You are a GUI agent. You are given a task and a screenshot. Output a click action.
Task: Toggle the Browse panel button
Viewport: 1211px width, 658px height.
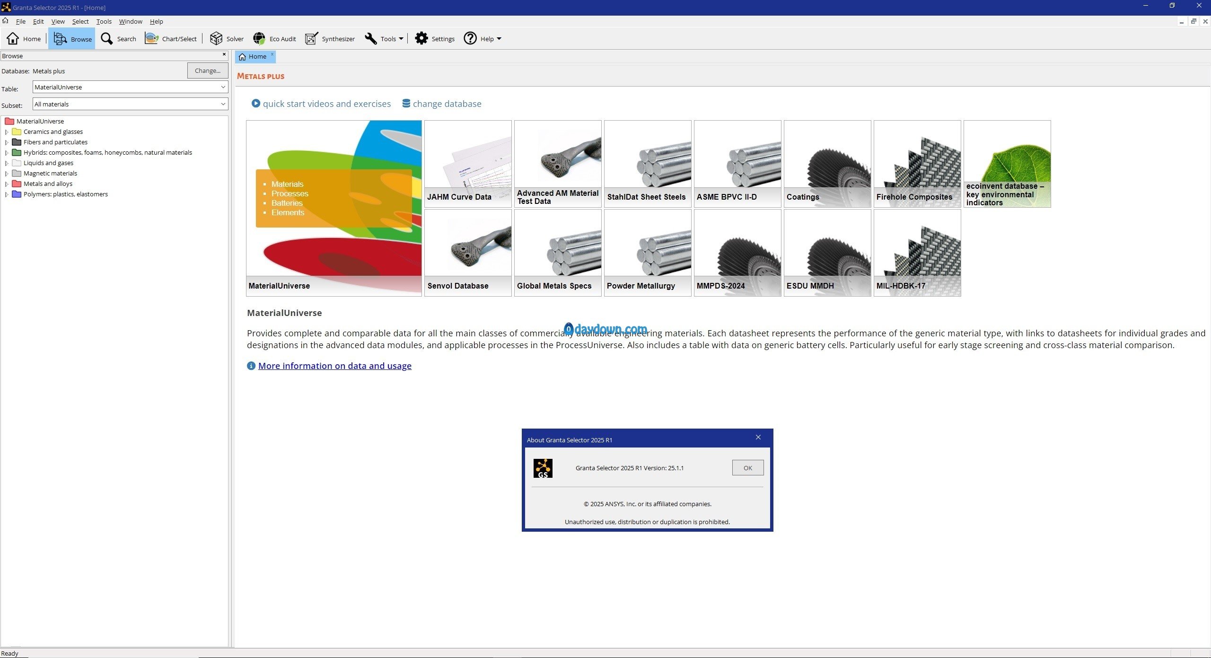pyautogui.click(x=72, y=39)
